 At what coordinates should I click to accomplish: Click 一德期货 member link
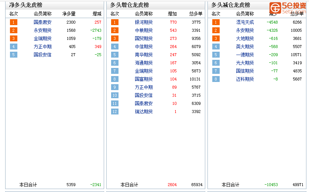point(245,55)
